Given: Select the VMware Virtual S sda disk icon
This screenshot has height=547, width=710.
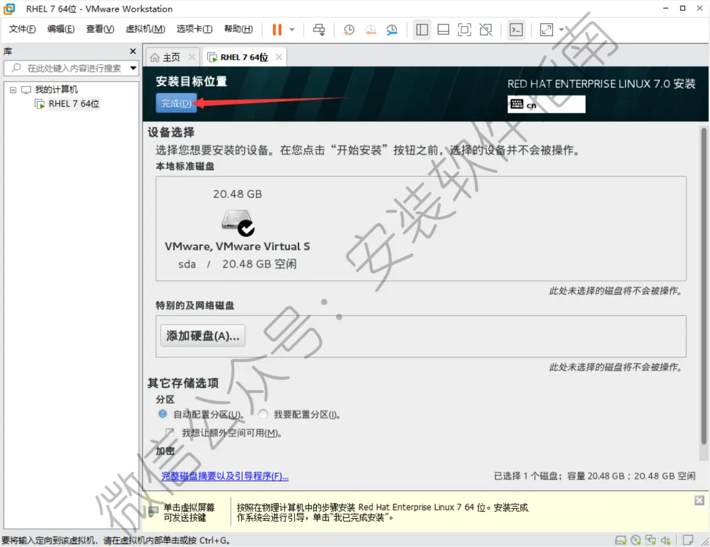Looking at the screenshot, I should 238,222.
